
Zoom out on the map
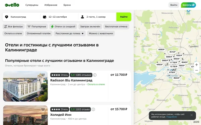click(x=197, y=70)
